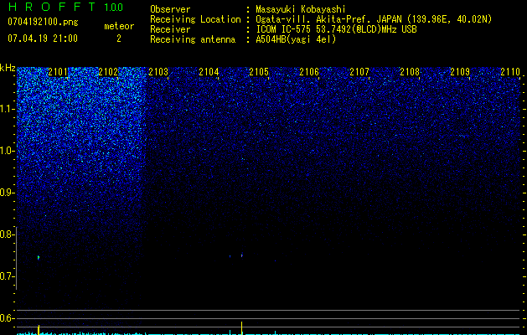Select the filename 0704192100.png
This screenshot has width=527, height=335.
43,23
